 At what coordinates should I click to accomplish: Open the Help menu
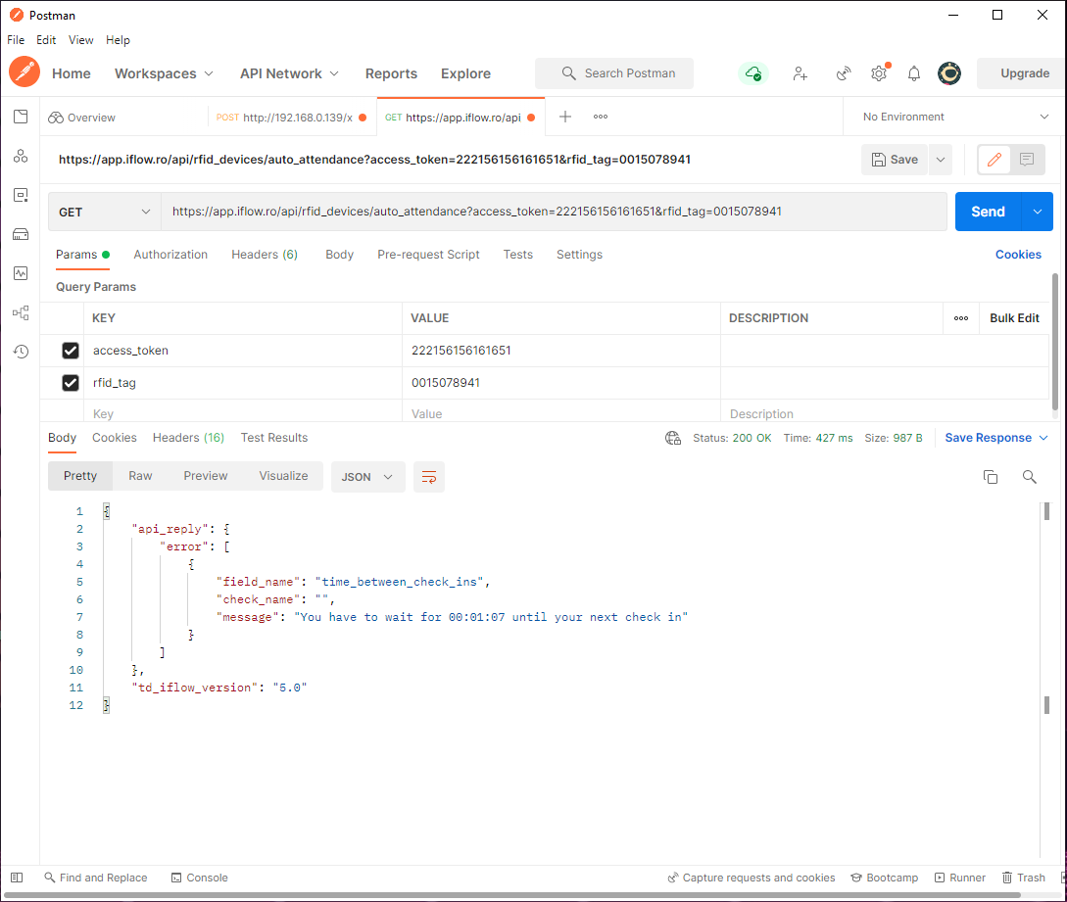[x=118, y=40]
